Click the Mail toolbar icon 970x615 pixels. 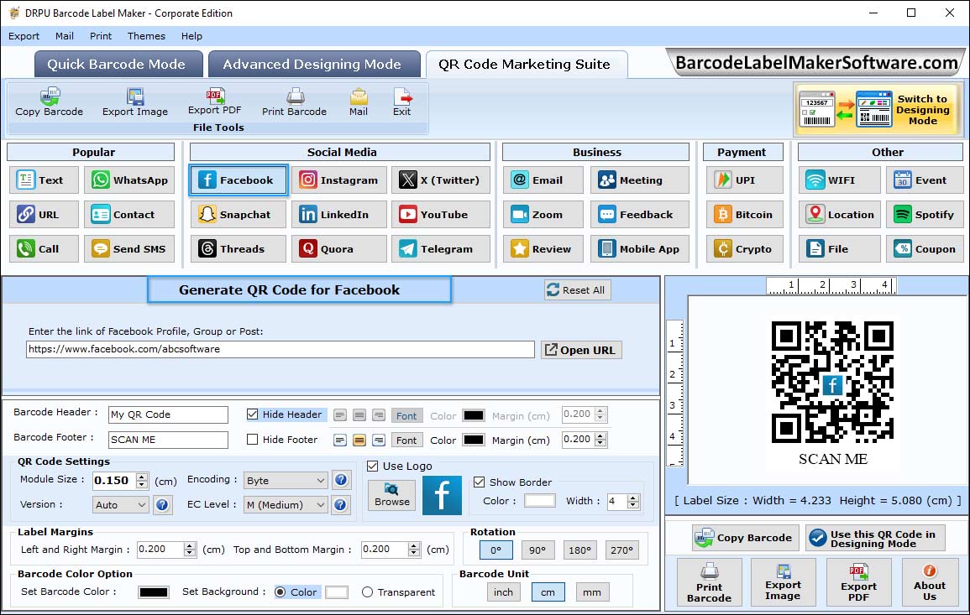tap(358, 102)
